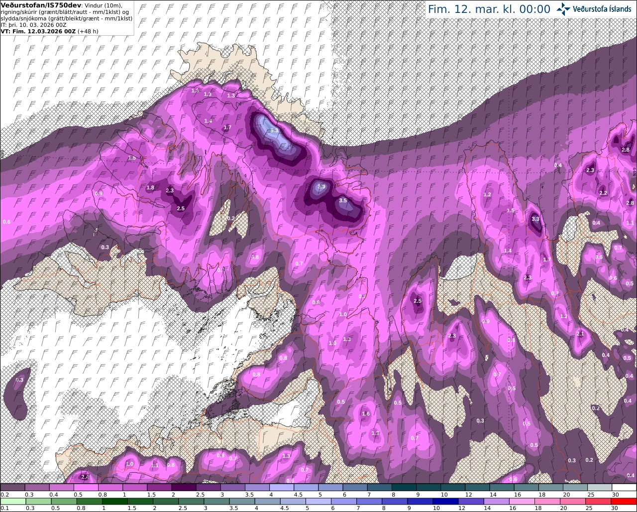Click the 3.5 precipitation value on the map
This screenshot has width=637, height=512.
point(343,200)
